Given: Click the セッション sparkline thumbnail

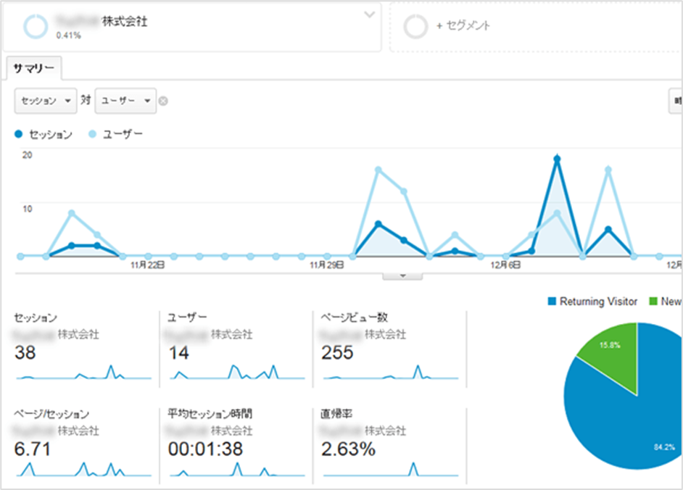Looking at the screenshot, I should 83,372.
